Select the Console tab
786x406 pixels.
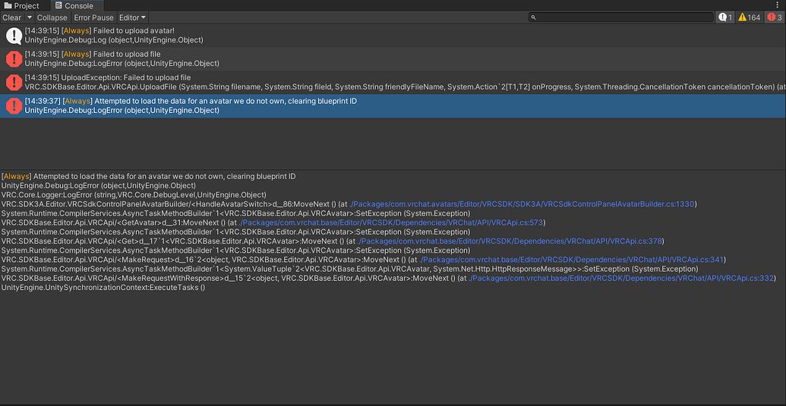coord(74,5)
